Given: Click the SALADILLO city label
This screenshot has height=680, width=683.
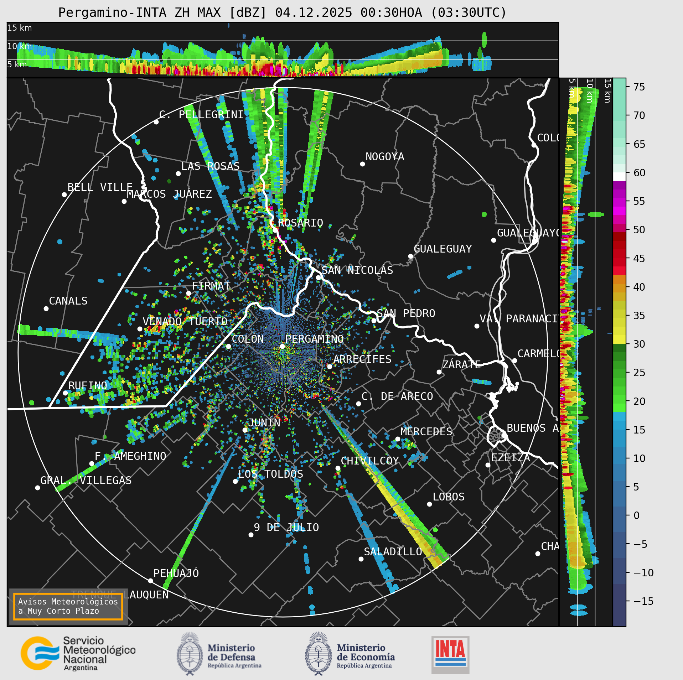Looking at the screenshot, I should tap(393, 552).
